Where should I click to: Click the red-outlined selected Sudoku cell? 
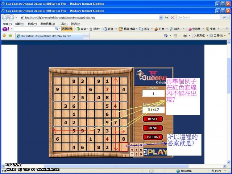[124, 147]
